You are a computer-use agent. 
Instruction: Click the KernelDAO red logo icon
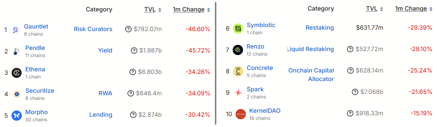(x=241, y=114)
